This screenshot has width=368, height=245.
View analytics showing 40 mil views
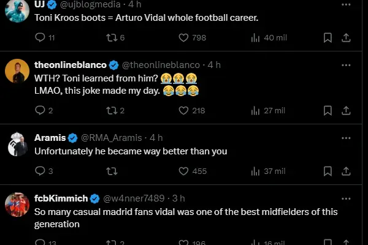coord(256,38)
